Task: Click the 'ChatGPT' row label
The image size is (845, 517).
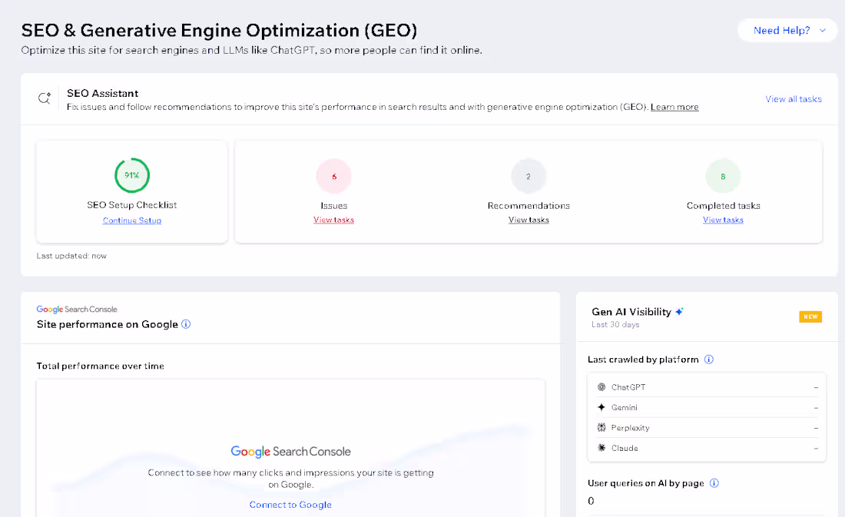Action: click(x=628, y=387)
